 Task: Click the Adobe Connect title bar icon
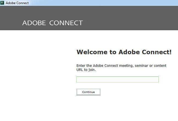2,3
